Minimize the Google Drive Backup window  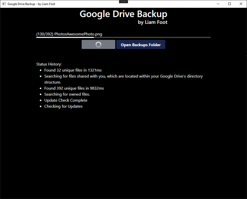[218, 4]
